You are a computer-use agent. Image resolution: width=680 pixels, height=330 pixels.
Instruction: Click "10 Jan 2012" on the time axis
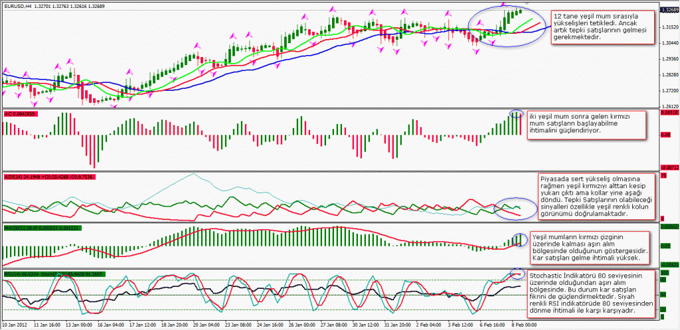pos(15,325)
